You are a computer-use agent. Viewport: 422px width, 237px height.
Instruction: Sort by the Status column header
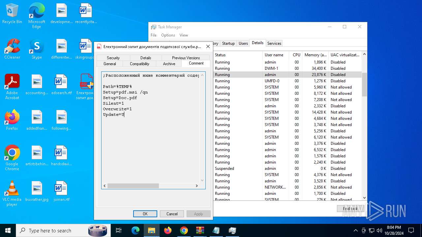(x=238, y=55)
